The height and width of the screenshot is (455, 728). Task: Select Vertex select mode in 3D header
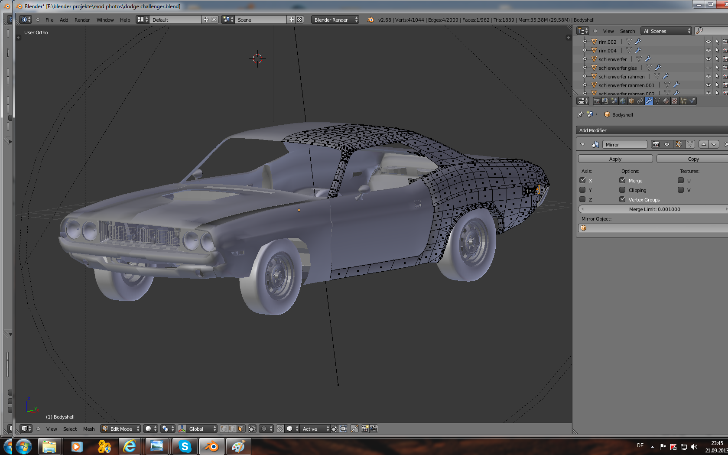pyautogui.click(x=224, y=429)
